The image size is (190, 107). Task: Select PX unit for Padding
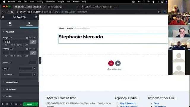[x=27, y=49]
